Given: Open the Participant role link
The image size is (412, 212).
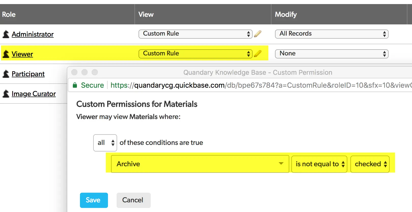Looking at the screenshot, I should (x=28, y=74).
